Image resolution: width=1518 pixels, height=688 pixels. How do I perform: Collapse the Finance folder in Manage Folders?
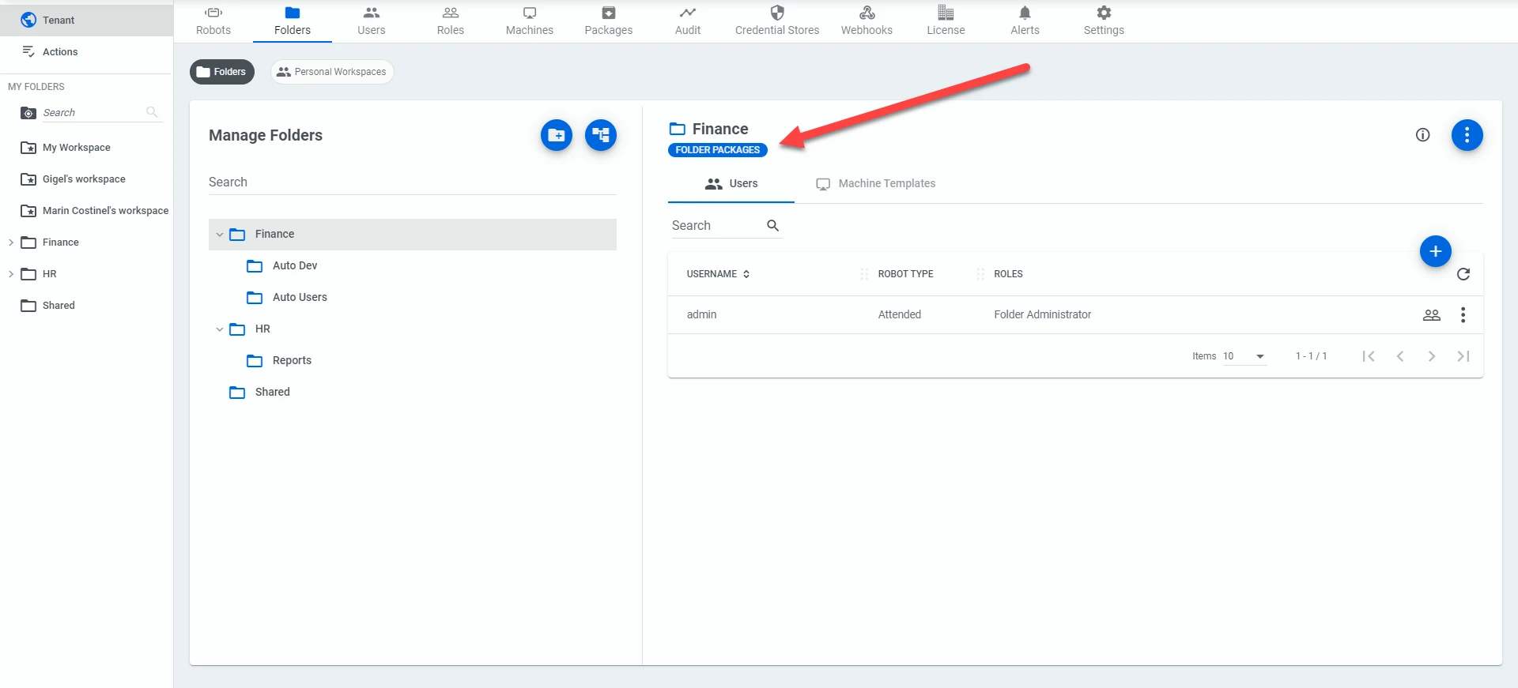pos(220,235)
